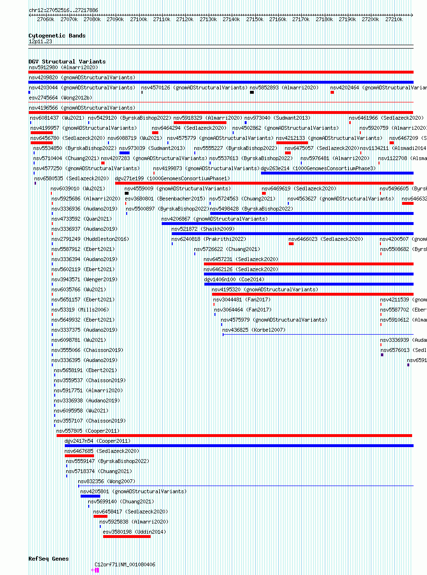The height and width of the screenshot is (575, 427).
Task: Click the chr12:27052516..27217886 coordinates
Action: (x=63, y=10)
